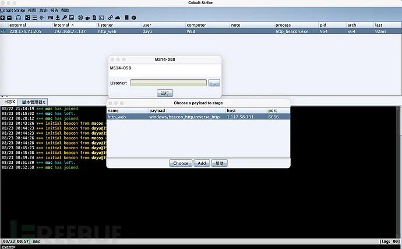Image resolution: width=402 pixels, height=249 pixels.
Task: Switch to session table list icon
Action: [x=34, y=17]
